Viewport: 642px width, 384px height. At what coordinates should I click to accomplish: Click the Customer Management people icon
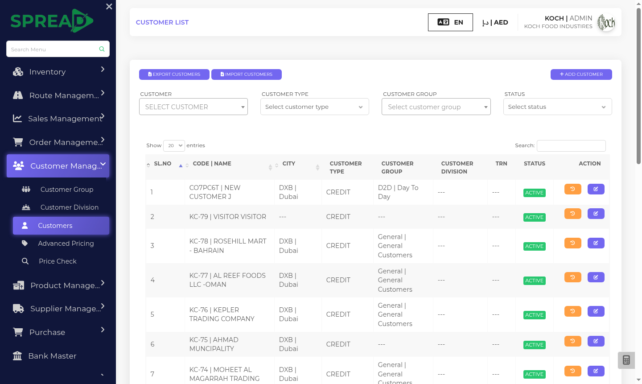19,165
